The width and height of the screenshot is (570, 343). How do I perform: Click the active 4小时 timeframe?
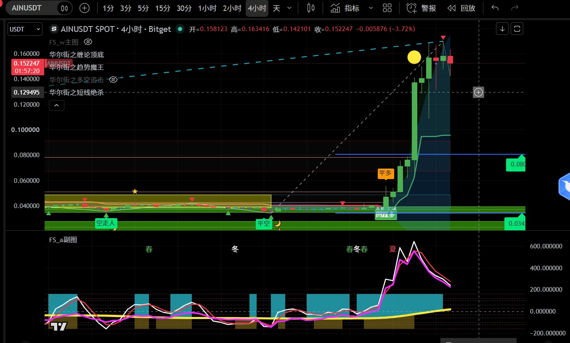point(257,8)
